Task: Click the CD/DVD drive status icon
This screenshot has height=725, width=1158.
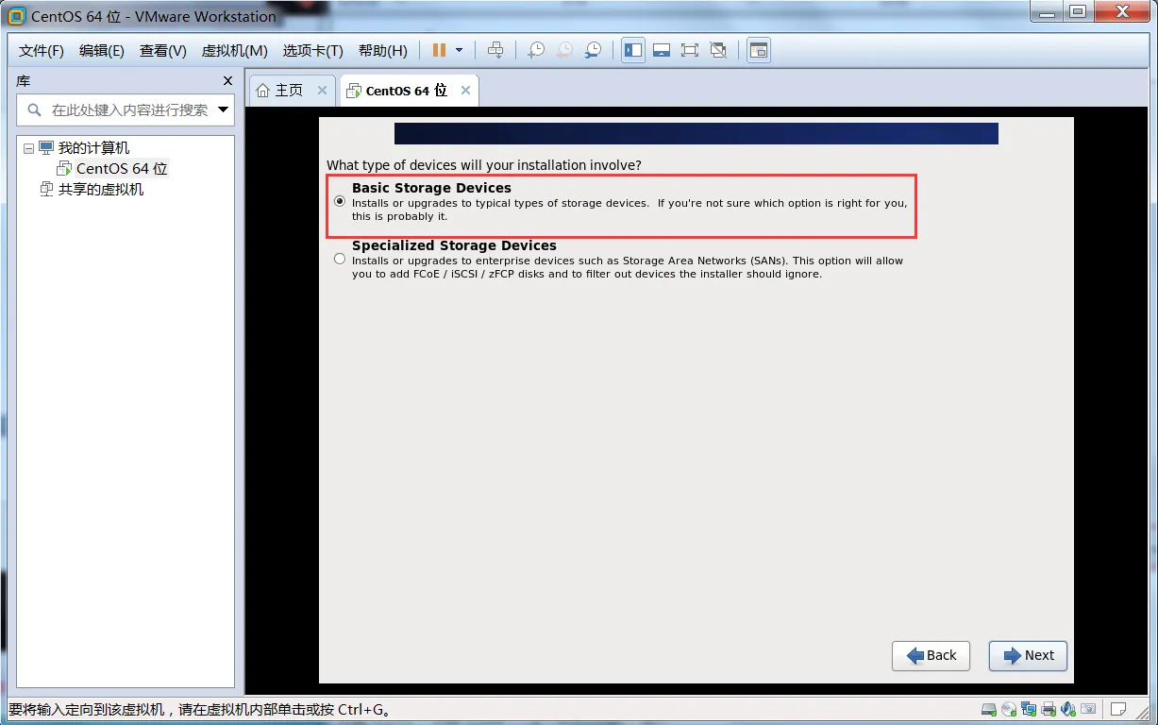Action: point(1009,709)
